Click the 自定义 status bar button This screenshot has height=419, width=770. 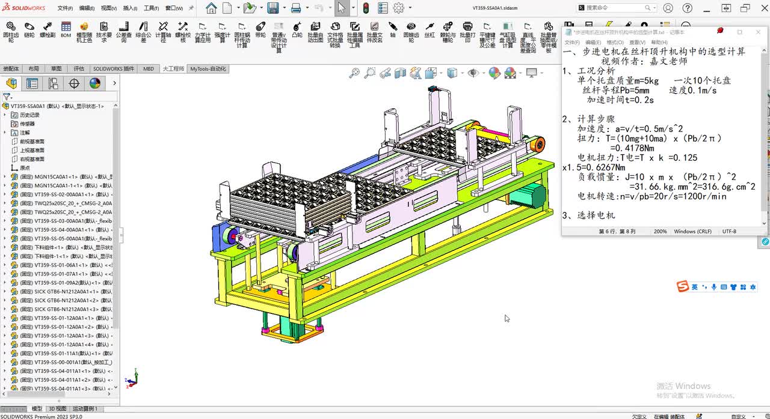point(739,416)
